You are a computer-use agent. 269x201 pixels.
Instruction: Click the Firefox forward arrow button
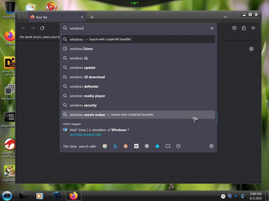coord(33,28)
